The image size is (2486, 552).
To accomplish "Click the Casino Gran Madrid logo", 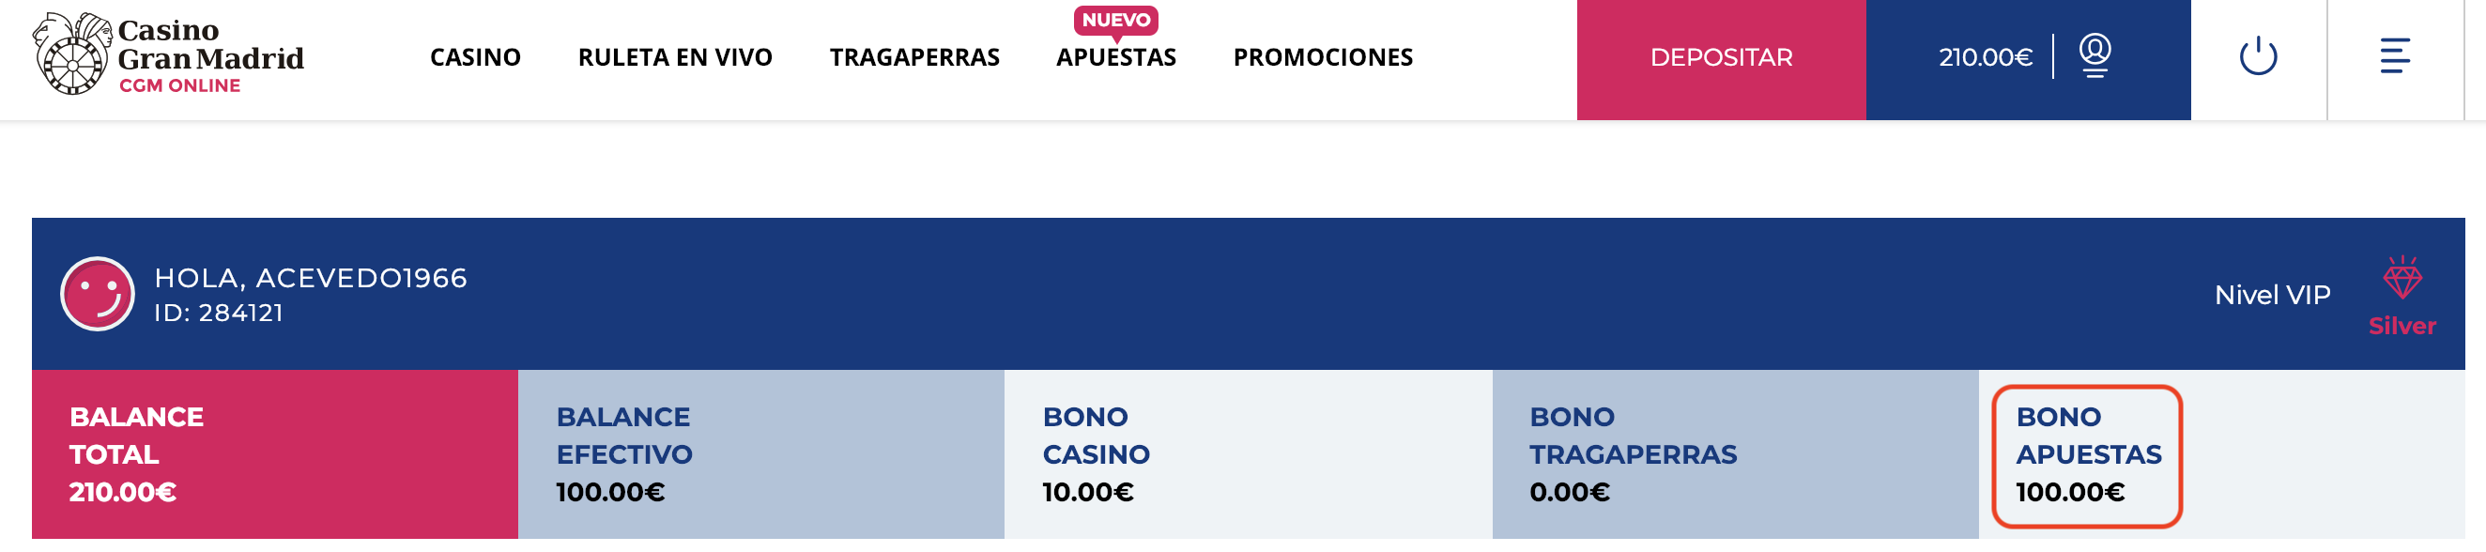I will click(168, 56).
